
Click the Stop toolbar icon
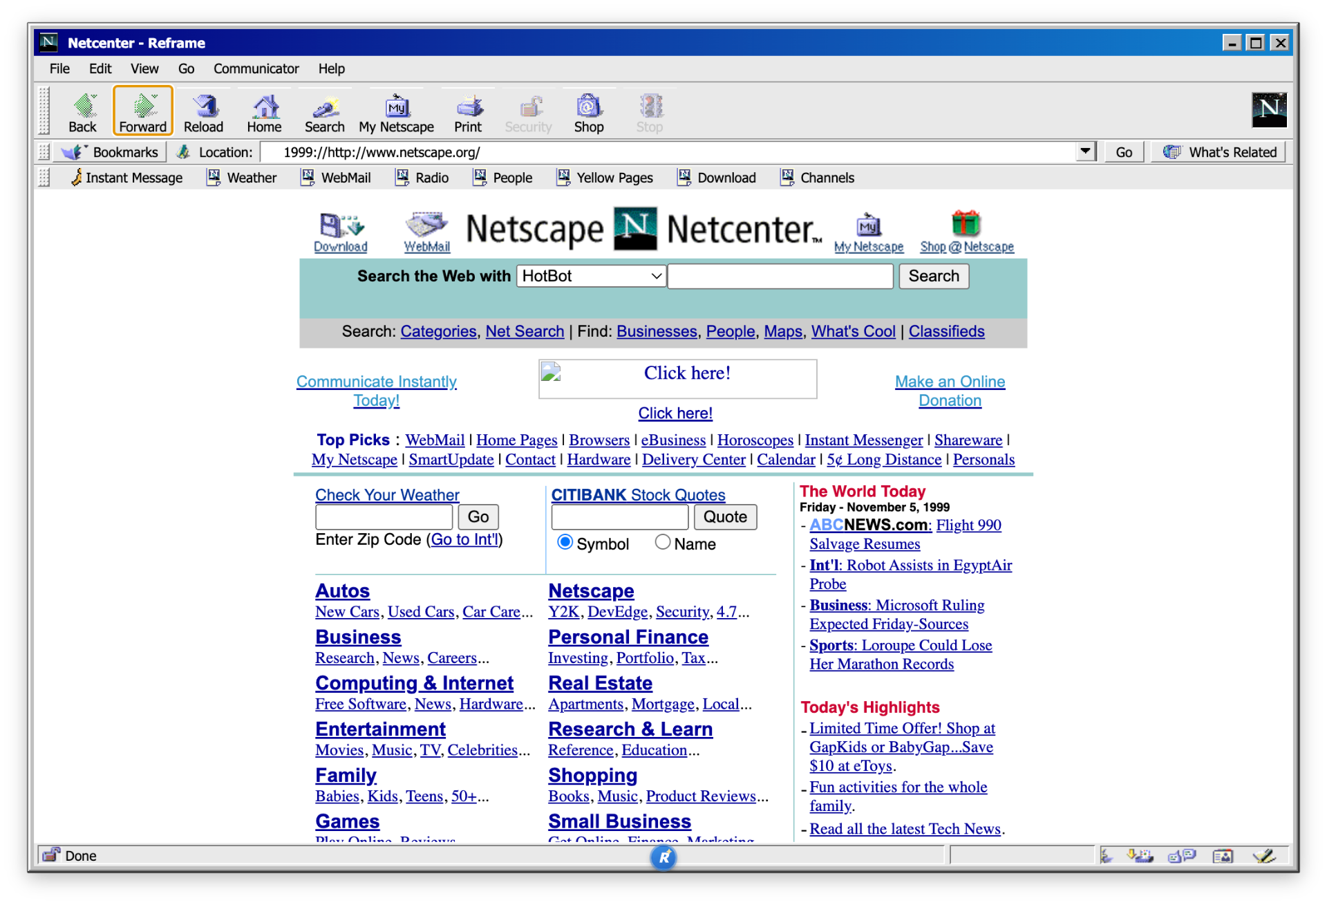click(650, 112)
